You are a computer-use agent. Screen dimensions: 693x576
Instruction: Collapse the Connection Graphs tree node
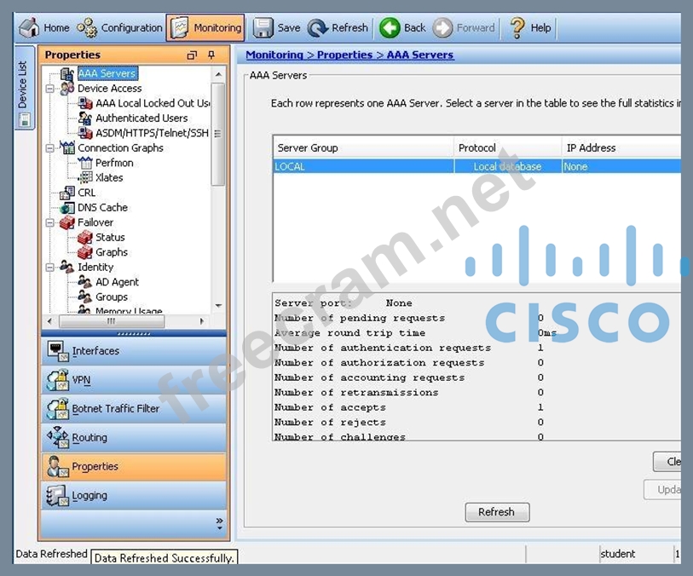tap(50, 147)
